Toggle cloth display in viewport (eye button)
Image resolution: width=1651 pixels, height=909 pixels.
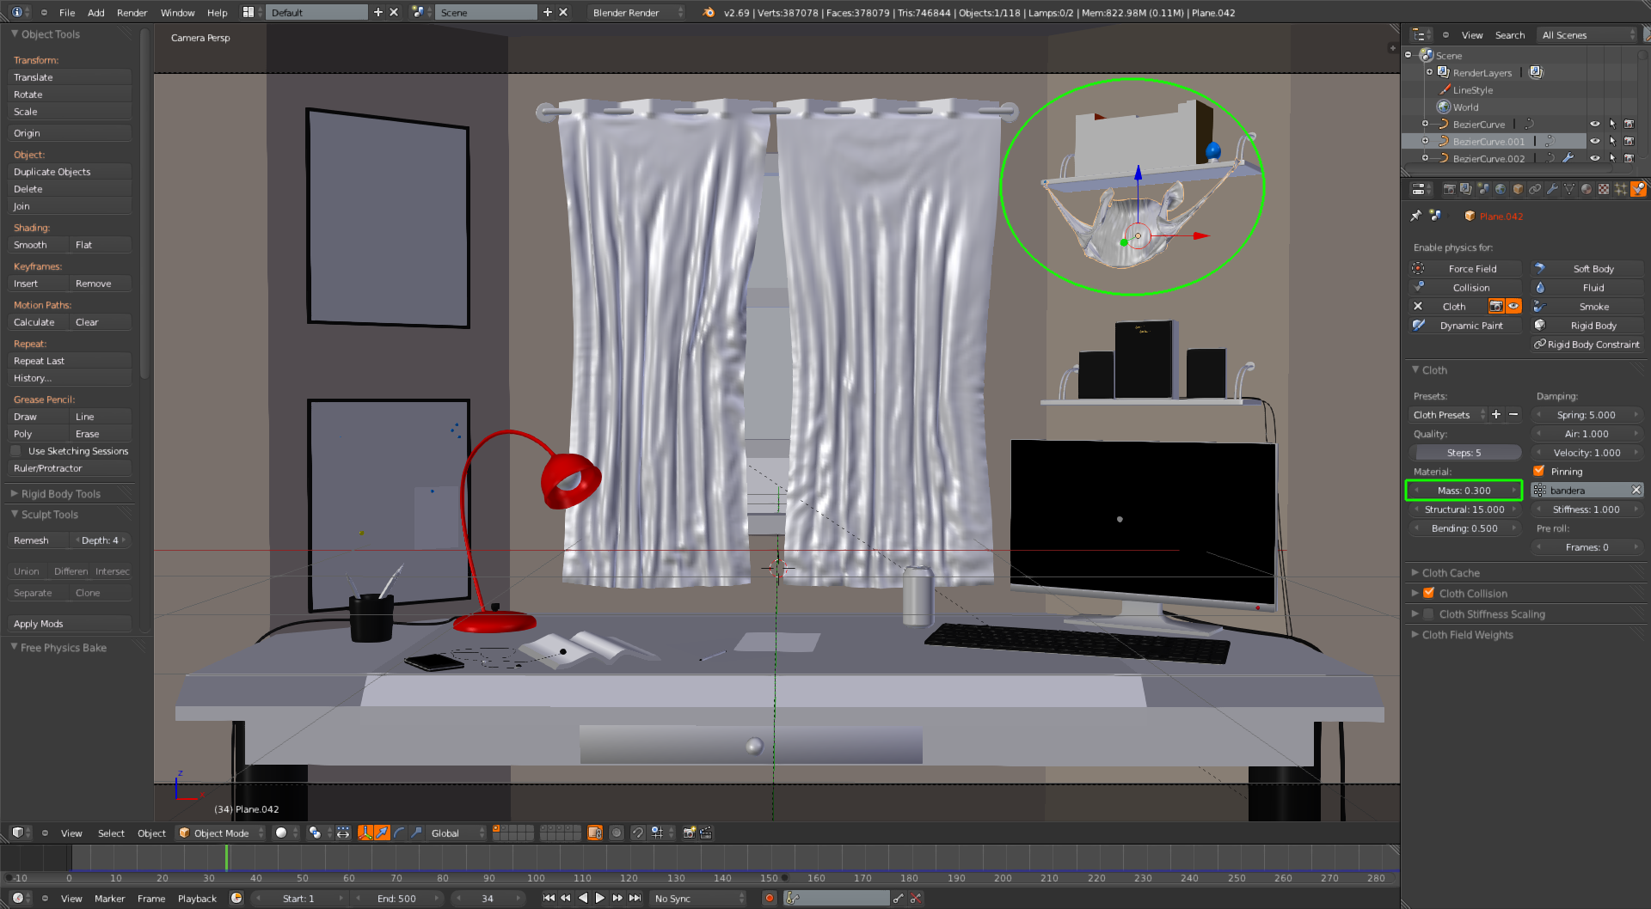(1513, 307)
